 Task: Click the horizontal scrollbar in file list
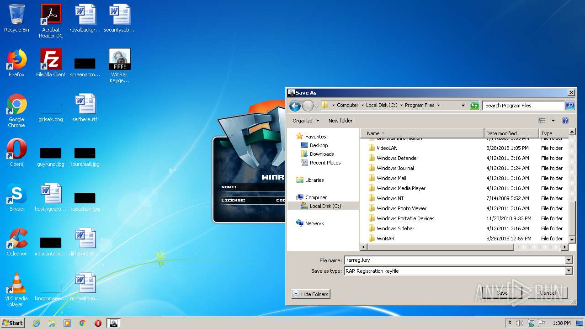pyautogui.click(x=440, y=247)
